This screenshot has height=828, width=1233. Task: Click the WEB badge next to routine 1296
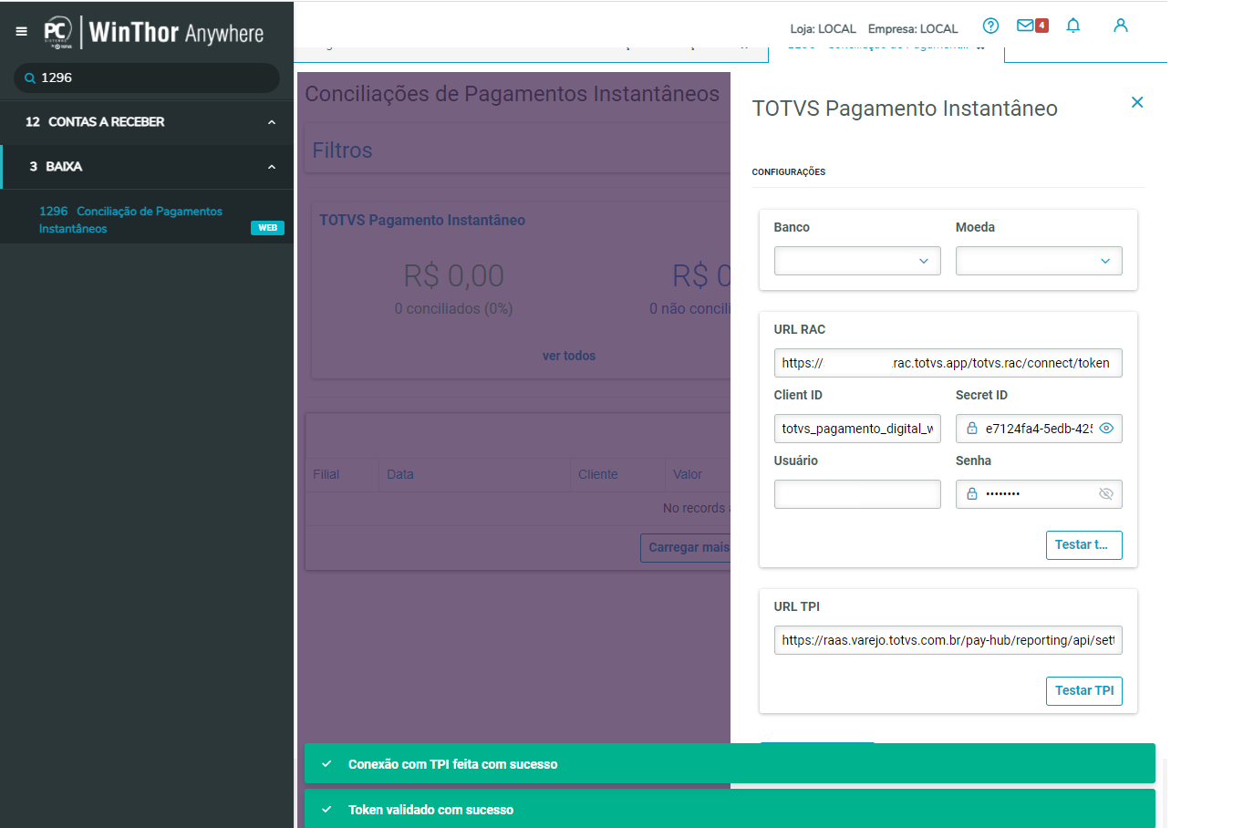(267, 228)
